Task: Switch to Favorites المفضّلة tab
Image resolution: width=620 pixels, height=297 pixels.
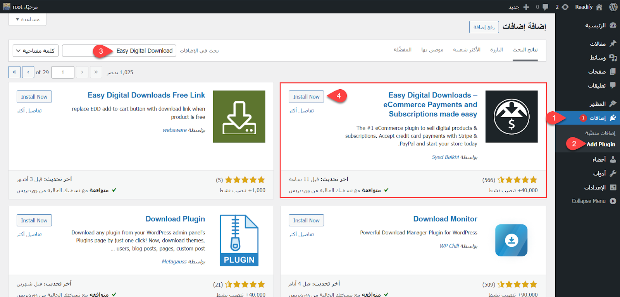Action: (x=403, y=50)
